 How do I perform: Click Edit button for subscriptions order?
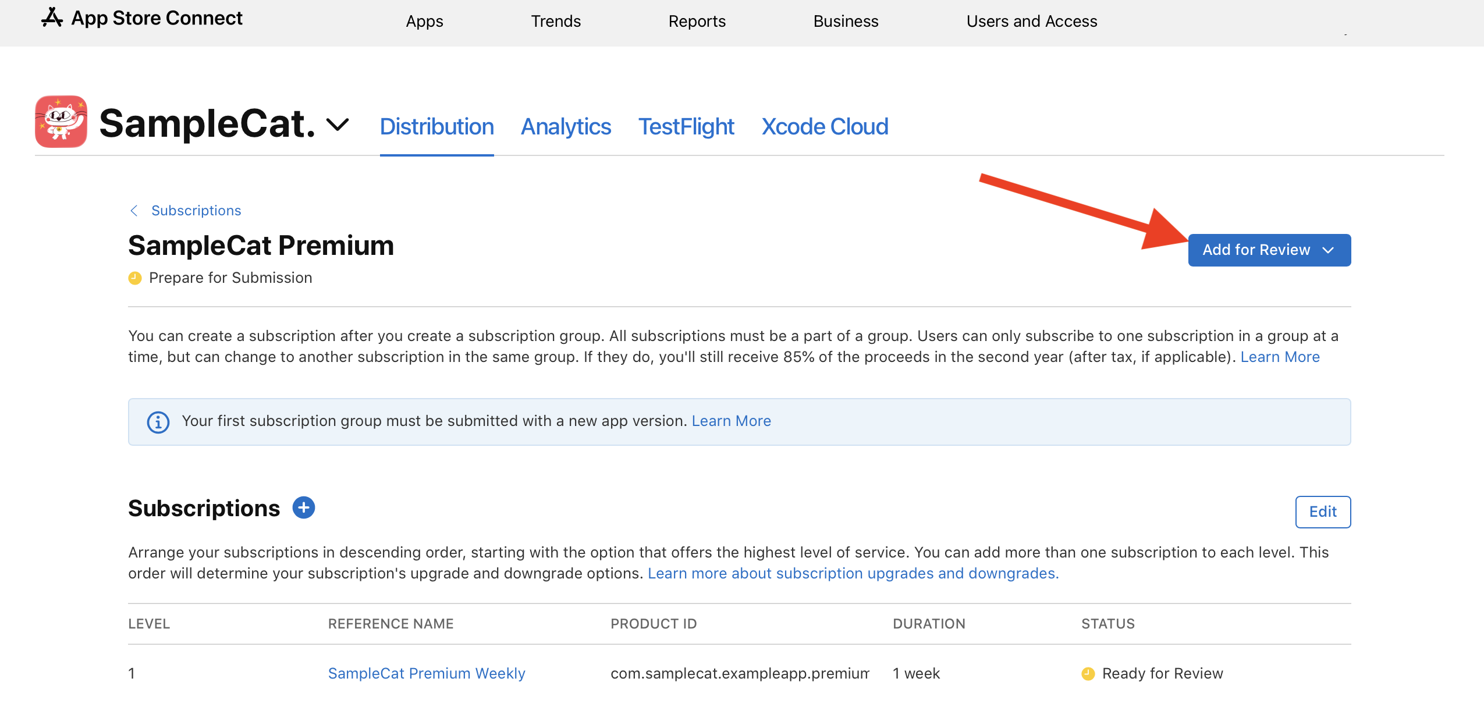[1323, 512]
